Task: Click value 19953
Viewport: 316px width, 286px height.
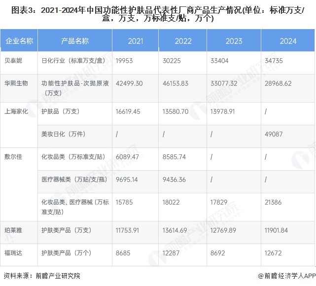Action: (124, 61)
